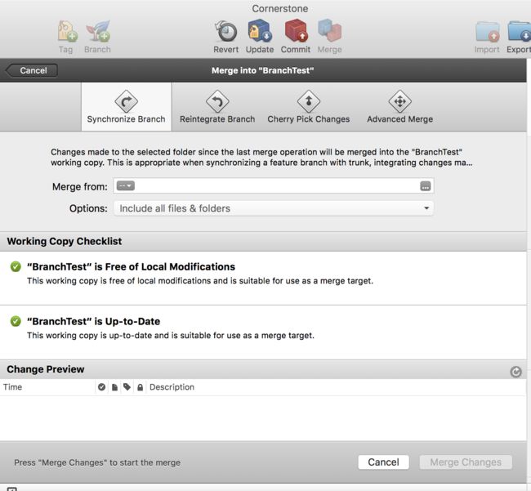Click the tag column header icon in Change Preview

127,386
